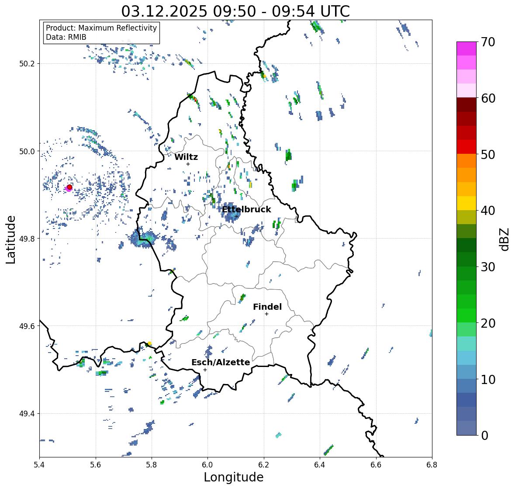
Task: Click the dark red 60 dBZ colorbar band
Action: point(467,104)
